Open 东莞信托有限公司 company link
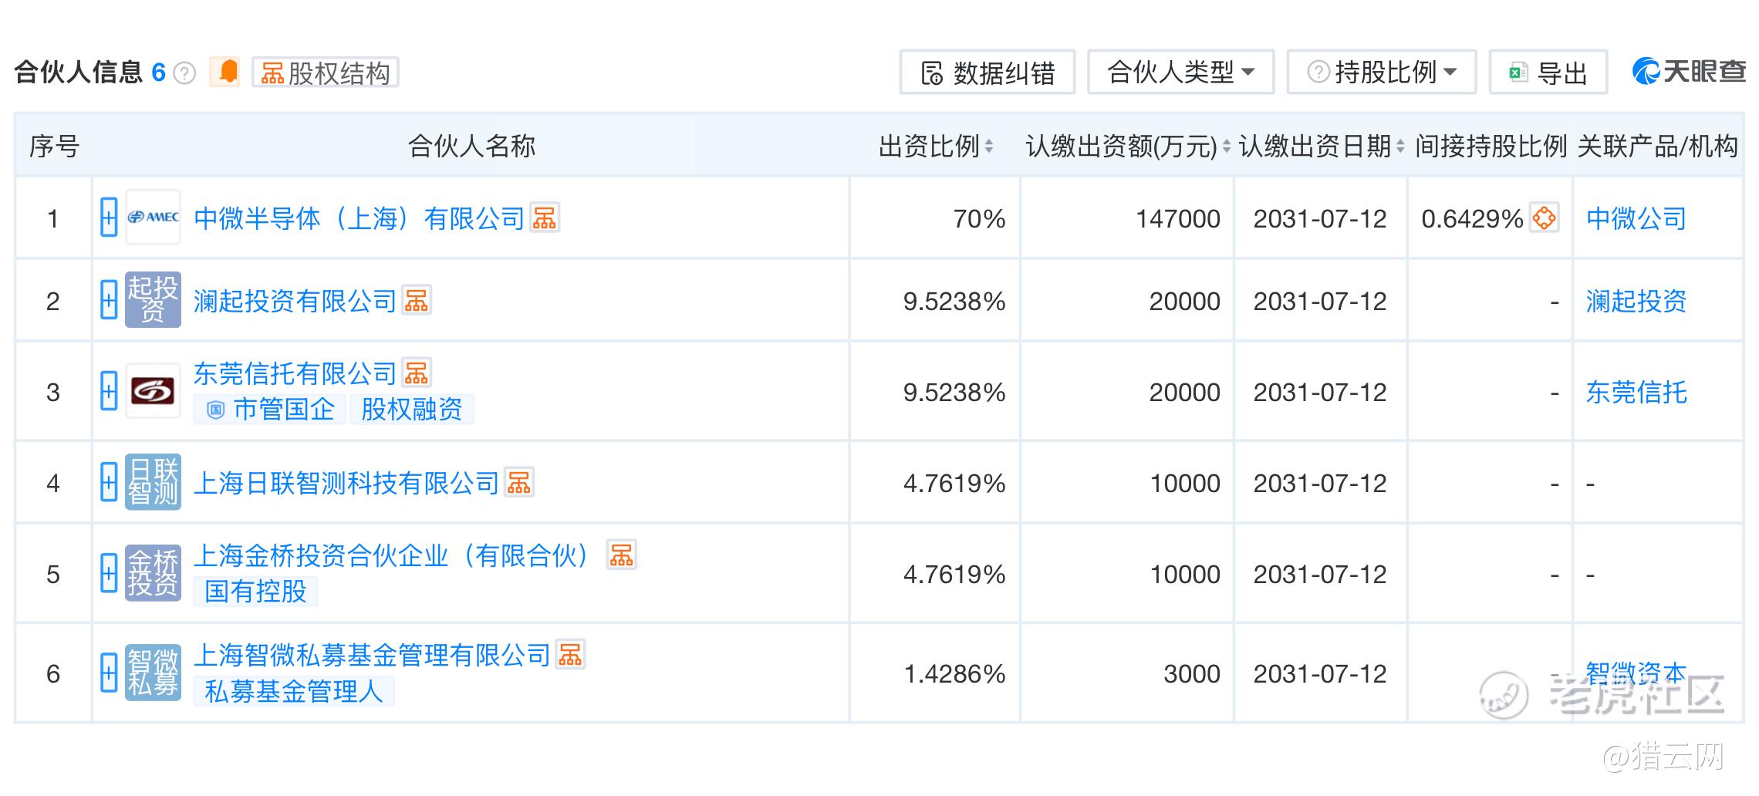1759x796 pixels. coord(295,374)
